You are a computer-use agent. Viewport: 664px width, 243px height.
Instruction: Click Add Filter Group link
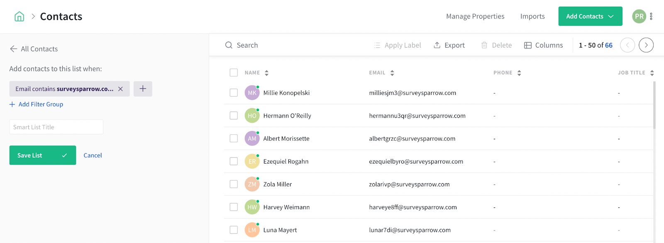point(36,104)
